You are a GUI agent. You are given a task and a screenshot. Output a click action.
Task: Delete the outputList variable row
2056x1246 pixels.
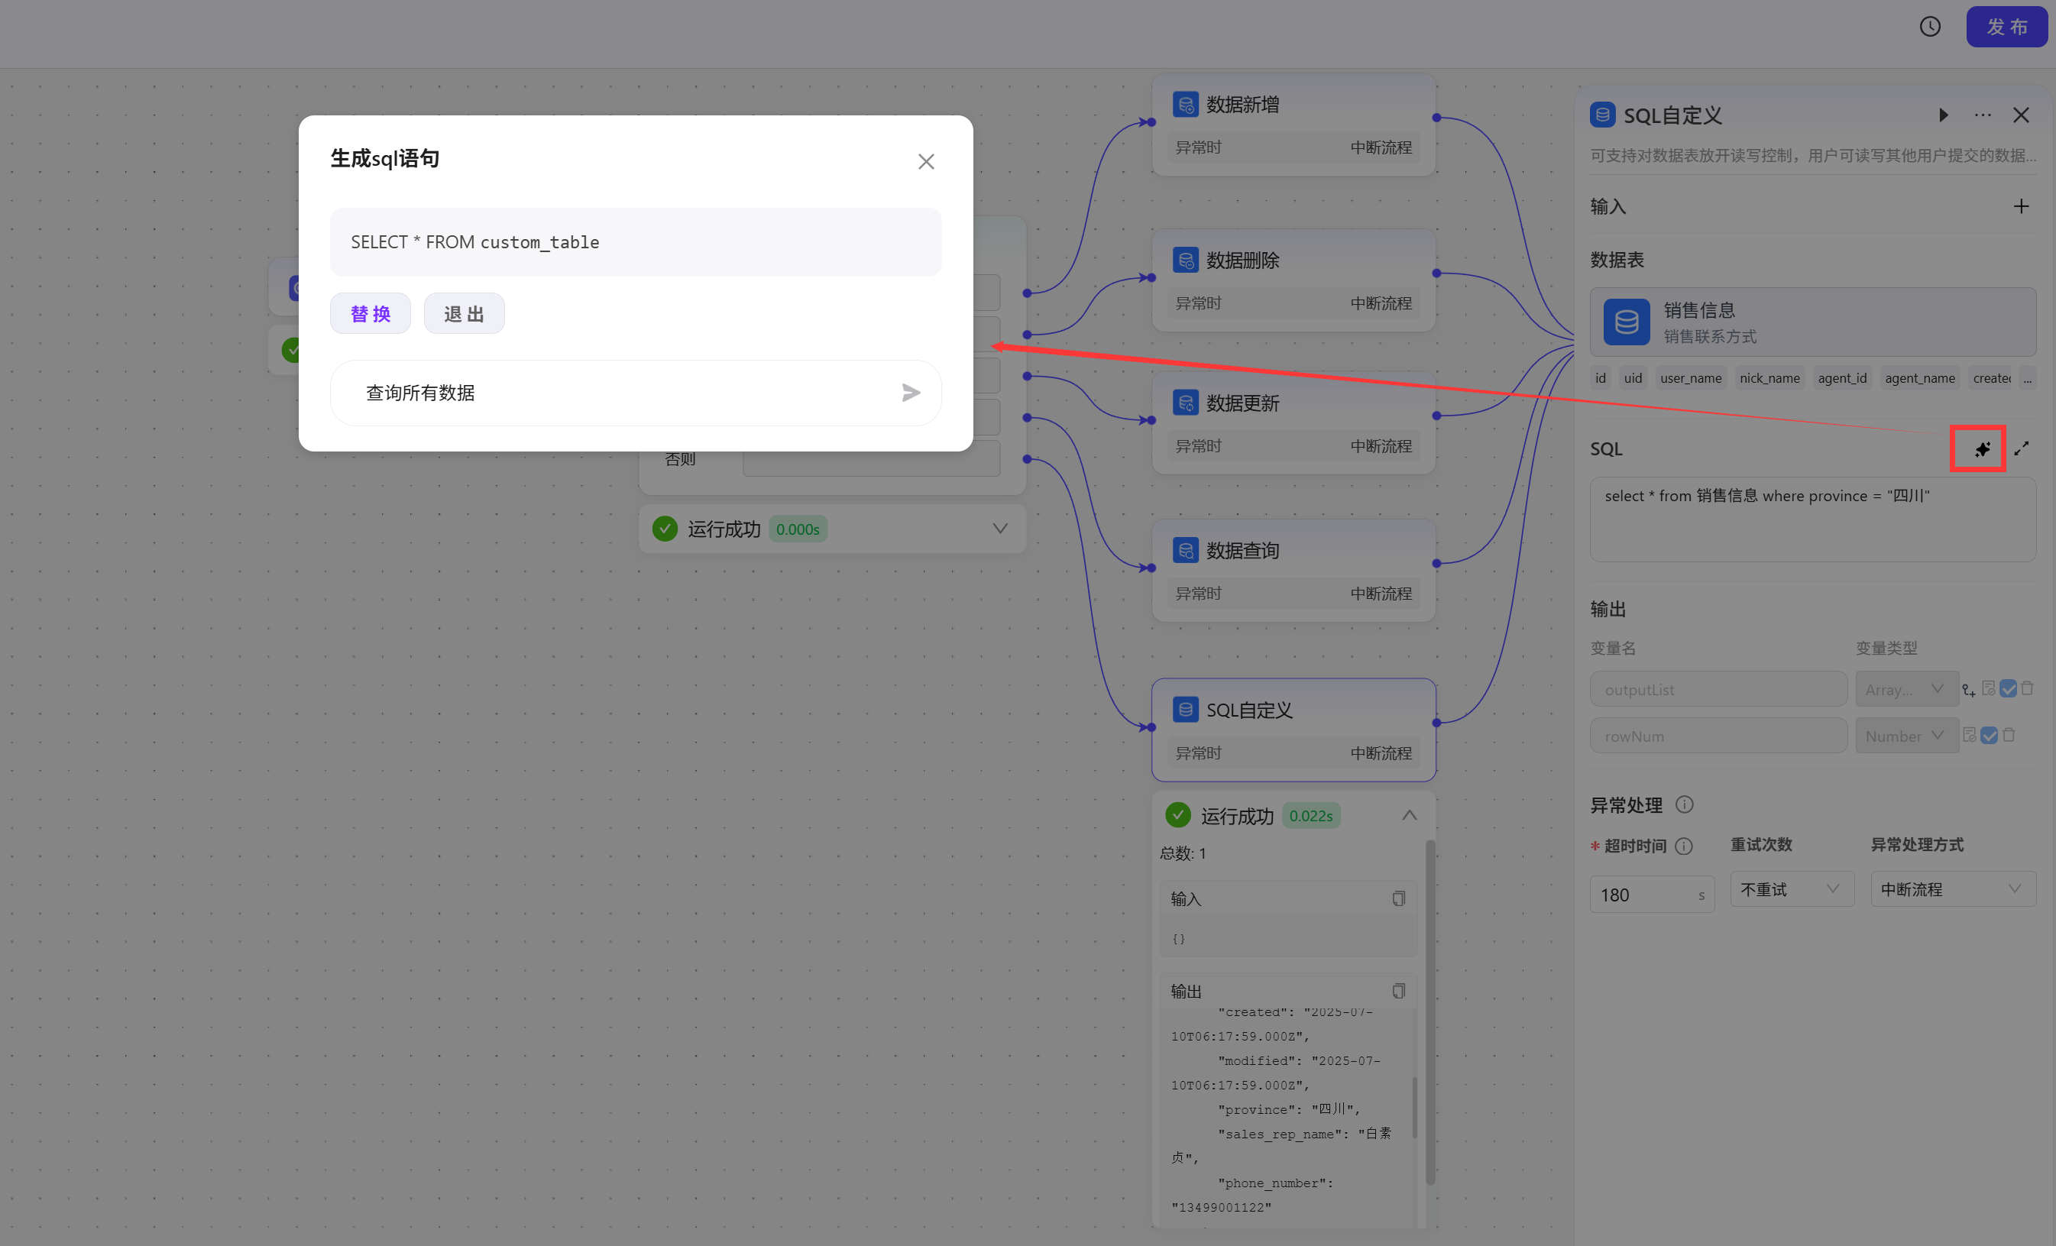click(2028, 688)
